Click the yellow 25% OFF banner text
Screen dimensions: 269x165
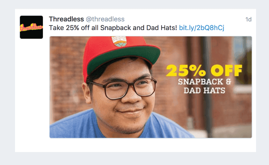204,71
